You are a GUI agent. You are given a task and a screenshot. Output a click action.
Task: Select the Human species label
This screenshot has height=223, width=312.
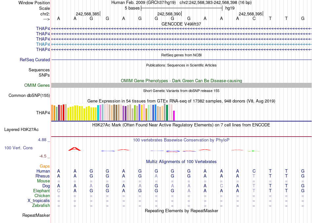point(43,171)
